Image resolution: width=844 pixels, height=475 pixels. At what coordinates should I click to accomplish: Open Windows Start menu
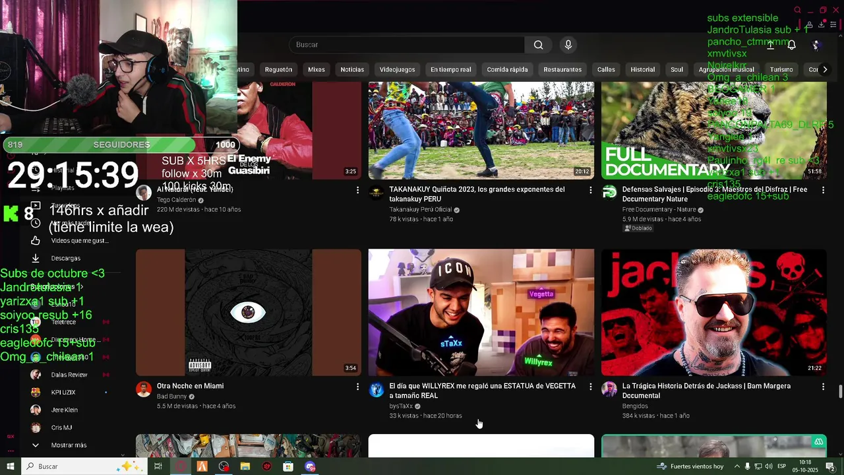[x=10, y=466]
